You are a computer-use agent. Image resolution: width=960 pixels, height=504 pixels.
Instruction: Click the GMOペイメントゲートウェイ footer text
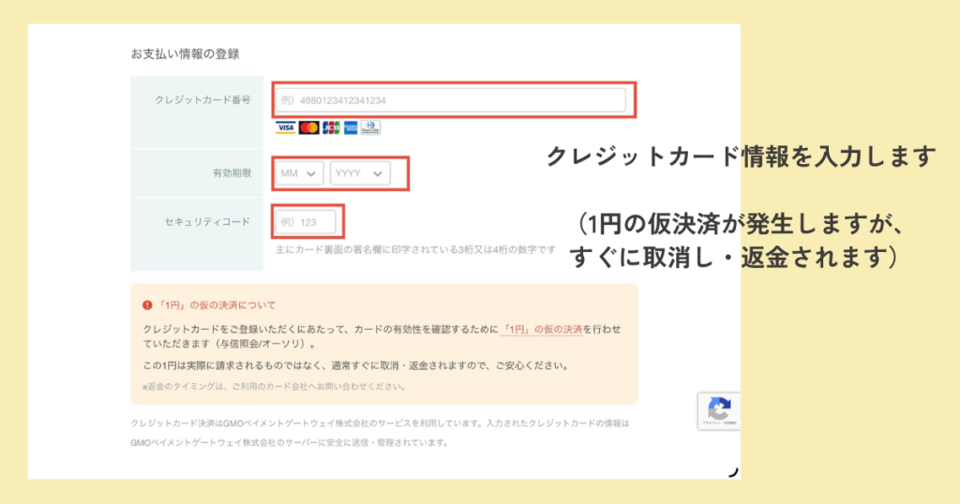[x=380, y=423]
